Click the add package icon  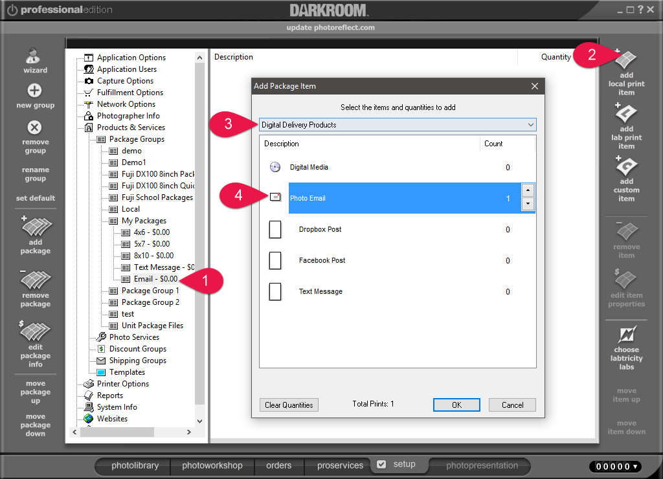(x=36, y=227)
